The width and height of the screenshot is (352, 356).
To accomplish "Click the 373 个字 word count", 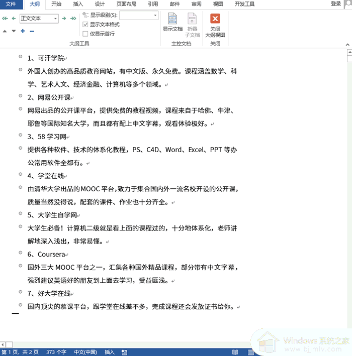I will (56, 352).
